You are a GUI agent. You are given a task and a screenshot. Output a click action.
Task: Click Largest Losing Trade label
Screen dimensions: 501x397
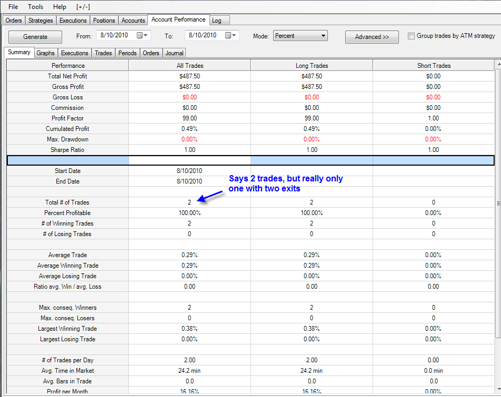coord(67,339)
